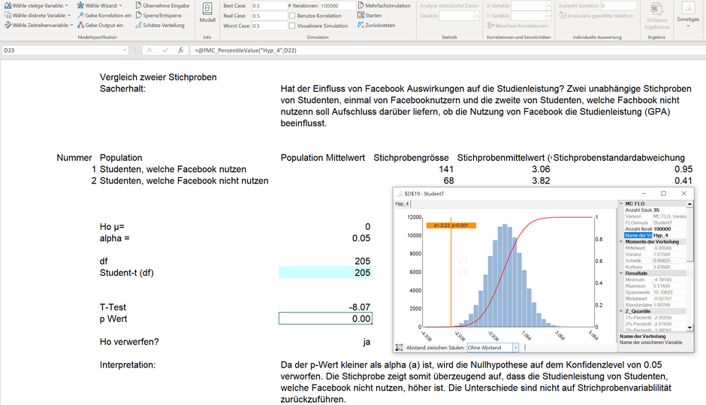
Task: Open the Modell info icon
Action: (207, 9)
